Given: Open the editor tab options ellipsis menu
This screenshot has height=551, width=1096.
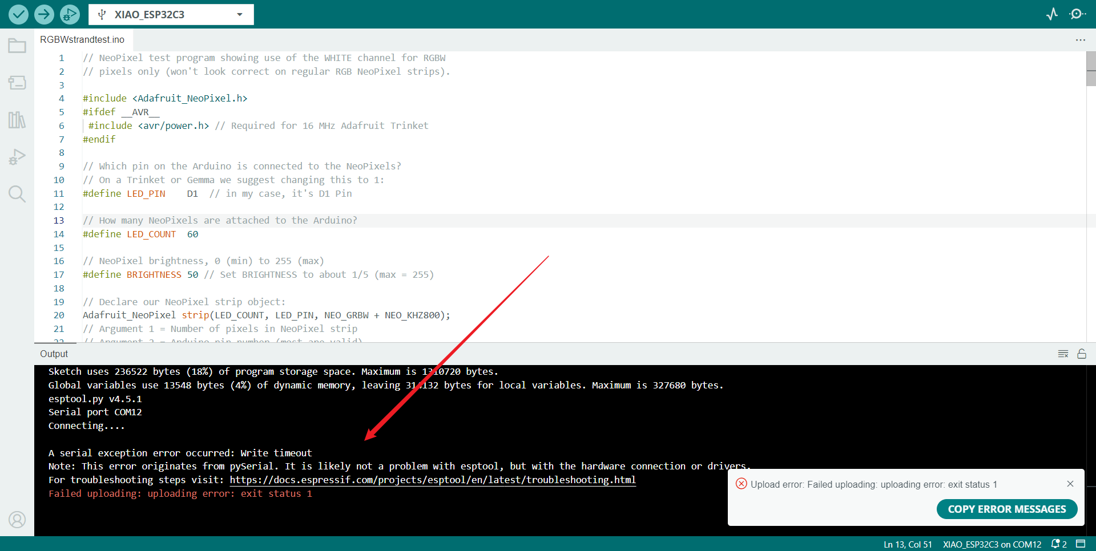Looking at the screenshot, I should pos(1080,40).
